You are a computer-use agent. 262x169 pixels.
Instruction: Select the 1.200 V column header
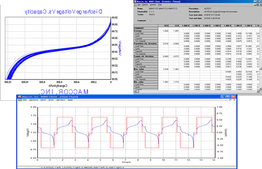point(247,26)
